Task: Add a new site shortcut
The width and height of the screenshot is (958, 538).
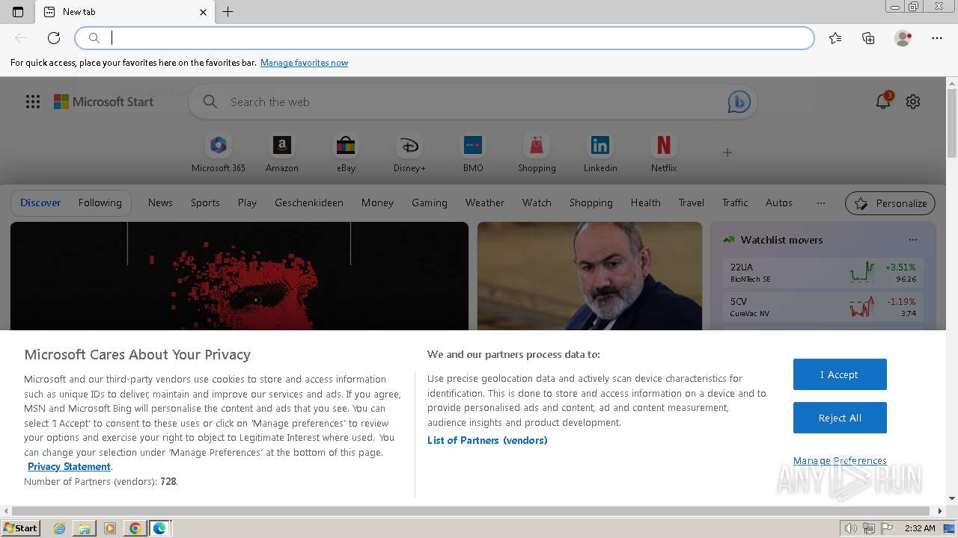Action: pos(727,152)
